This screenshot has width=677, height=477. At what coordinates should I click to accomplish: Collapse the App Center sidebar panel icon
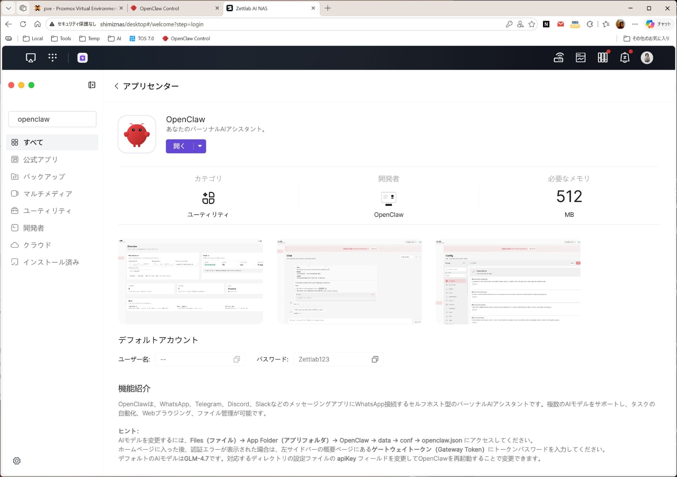point(92,85)
